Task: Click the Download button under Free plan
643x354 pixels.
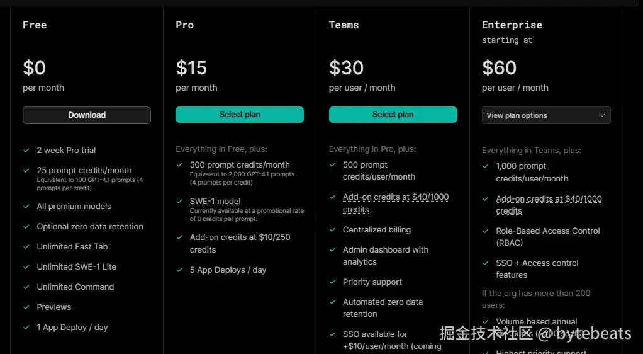Action: (87, 115)
